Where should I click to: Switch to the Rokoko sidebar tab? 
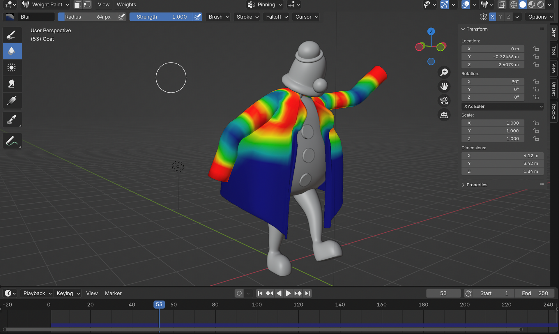554,112
